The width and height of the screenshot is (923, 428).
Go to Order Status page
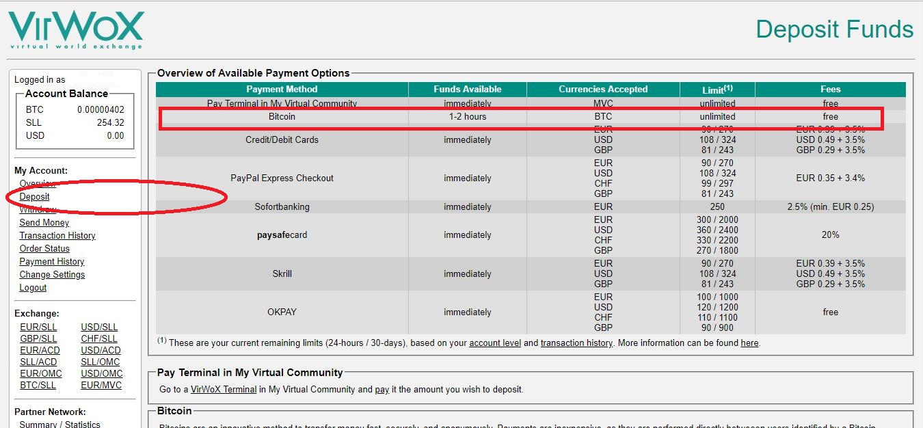[44, 249]
